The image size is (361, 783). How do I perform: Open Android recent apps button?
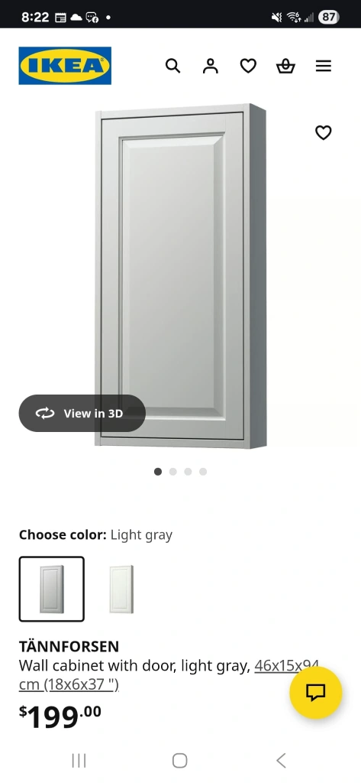tap(79, 761)
